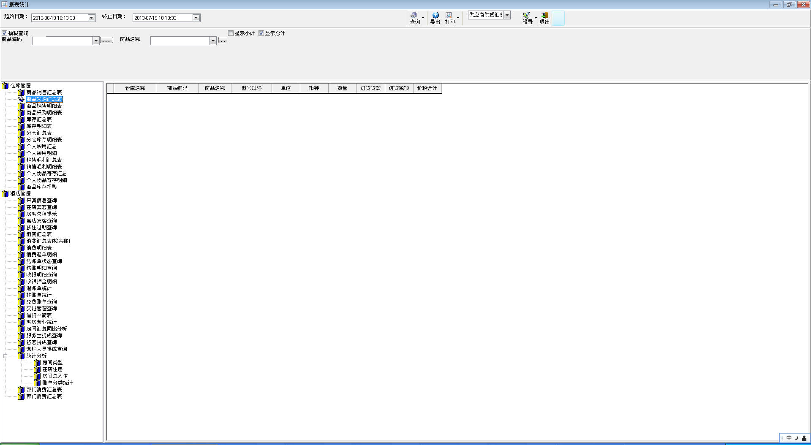Click the 进货税额 column header
This screenshot has width=811, height=445.
pyautogui.click(x=399, y=88)
